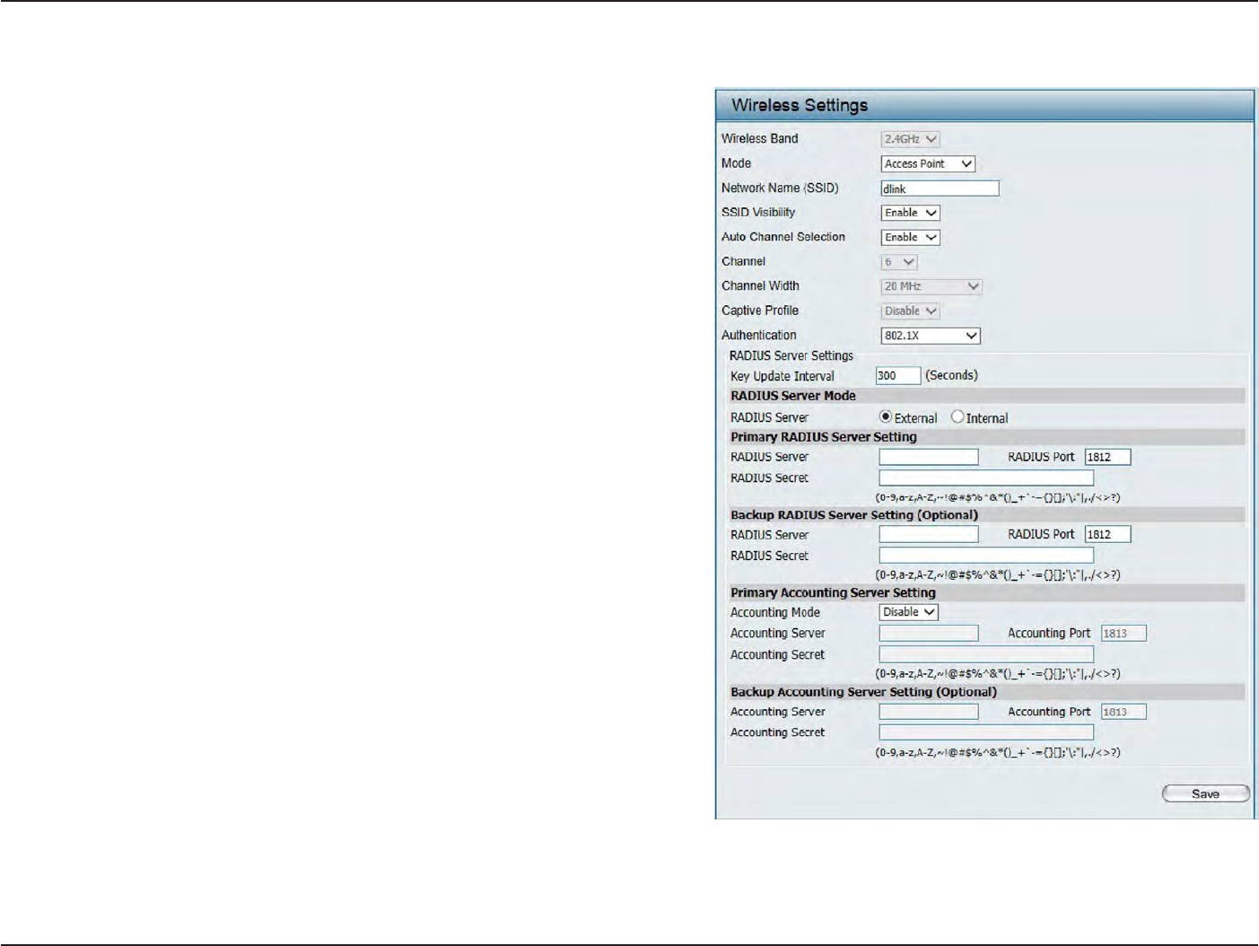This screenshot has height=946, width=1259.
Task: Click the Key Update Interval field
Action: [x=898, y=375]
